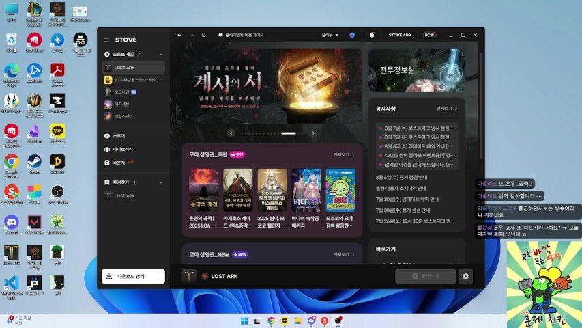Image resolution: width=582 pixels, height=328 pixels.
Task: Open the 8월 6일(수) 업데이트 내역 notice
Action: (417, 146)
